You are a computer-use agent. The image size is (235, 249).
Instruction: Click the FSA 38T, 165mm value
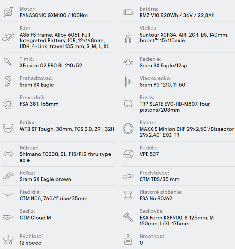(x=39, y=104)
